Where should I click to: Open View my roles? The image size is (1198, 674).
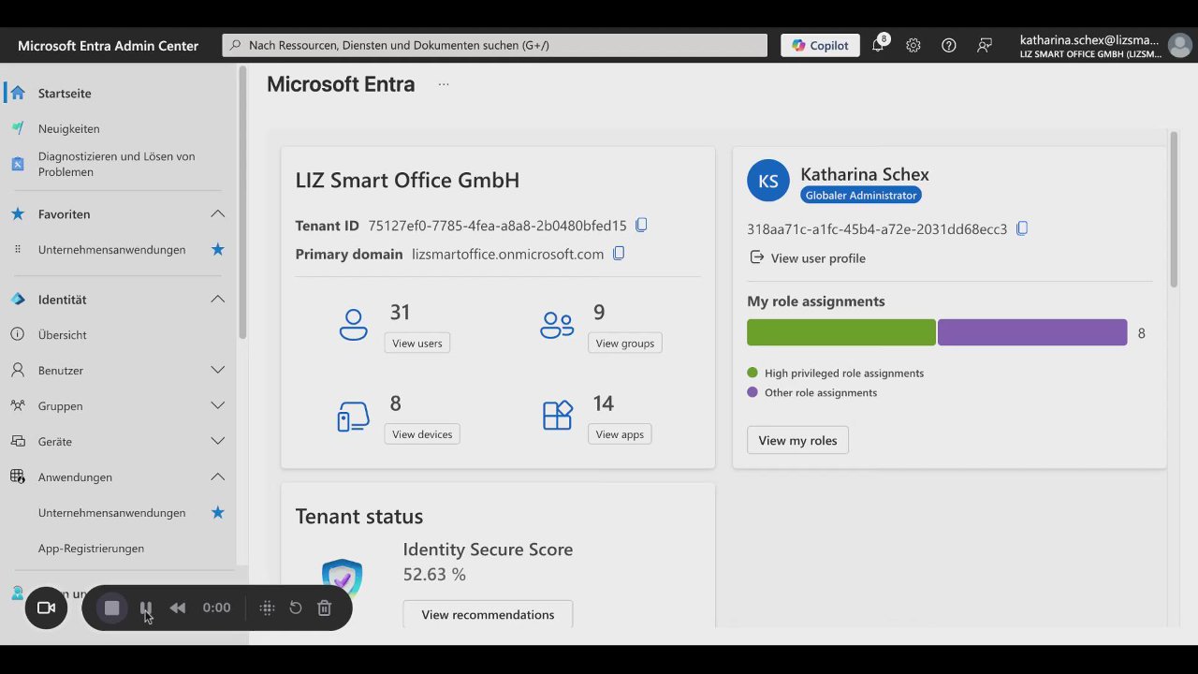(797, 441)
